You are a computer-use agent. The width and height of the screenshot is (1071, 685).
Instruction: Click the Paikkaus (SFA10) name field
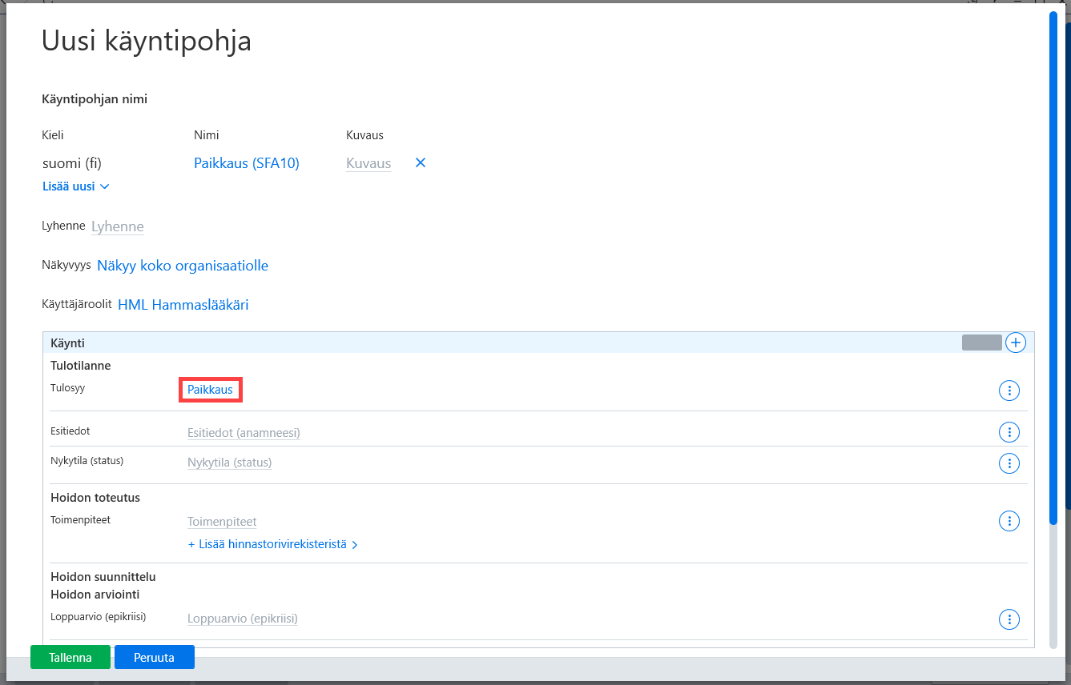click(x=247, y=163)
